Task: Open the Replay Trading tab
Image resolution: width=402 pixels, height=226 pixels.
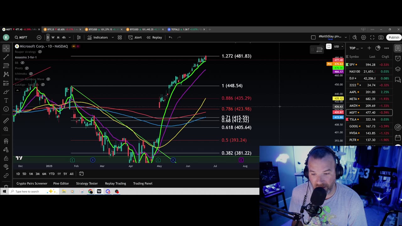Action: pyautogui.click(x=115, y=183)
